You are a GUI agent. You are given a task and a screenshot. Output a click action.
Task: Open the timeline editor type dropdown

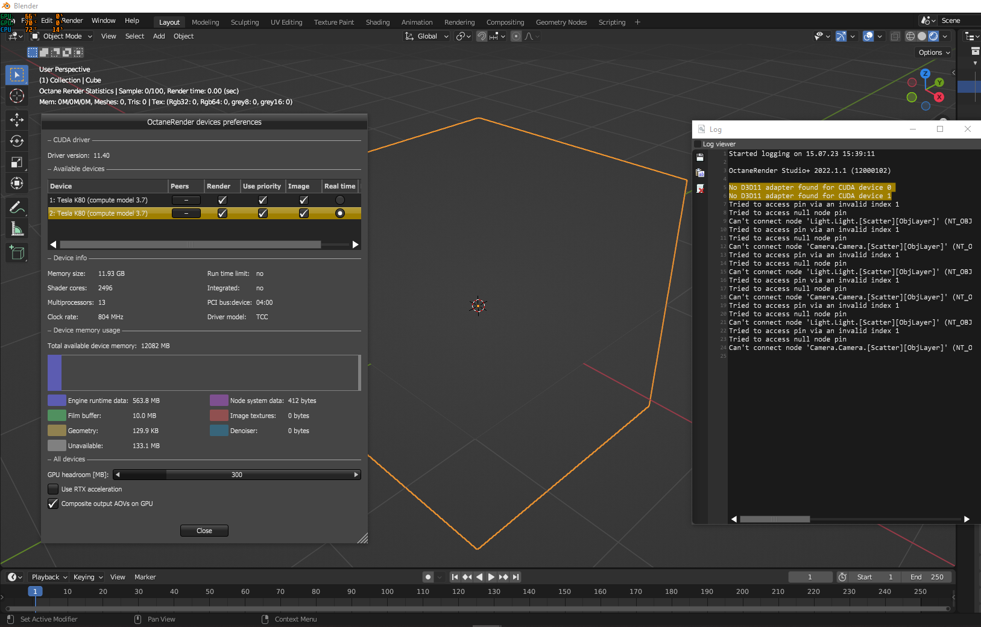click(x=15, y=577)
